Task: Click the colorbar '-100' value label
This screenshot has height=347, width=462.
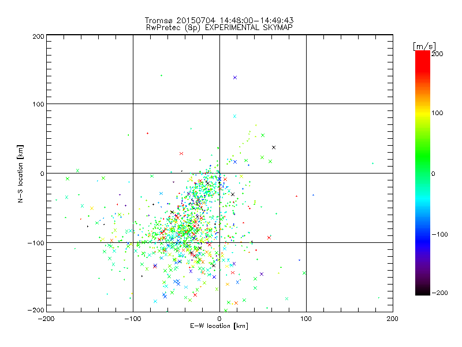Action: tap(439, 234)
